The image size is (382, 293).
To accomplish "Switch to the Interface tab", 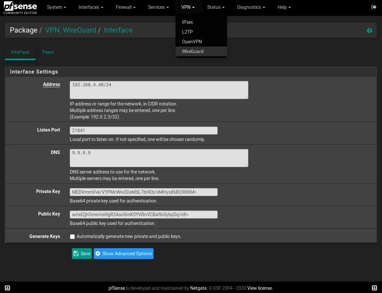I will click(x=20, y=52).
